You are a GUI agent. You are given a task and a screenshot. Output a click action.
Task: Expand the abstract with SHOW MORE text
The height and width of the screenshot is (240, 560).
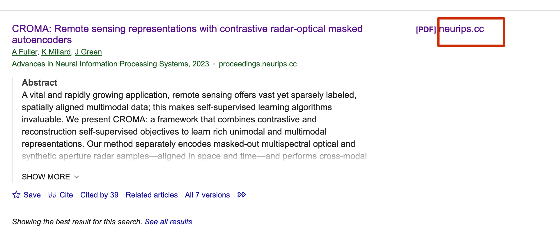pos(46,177)
